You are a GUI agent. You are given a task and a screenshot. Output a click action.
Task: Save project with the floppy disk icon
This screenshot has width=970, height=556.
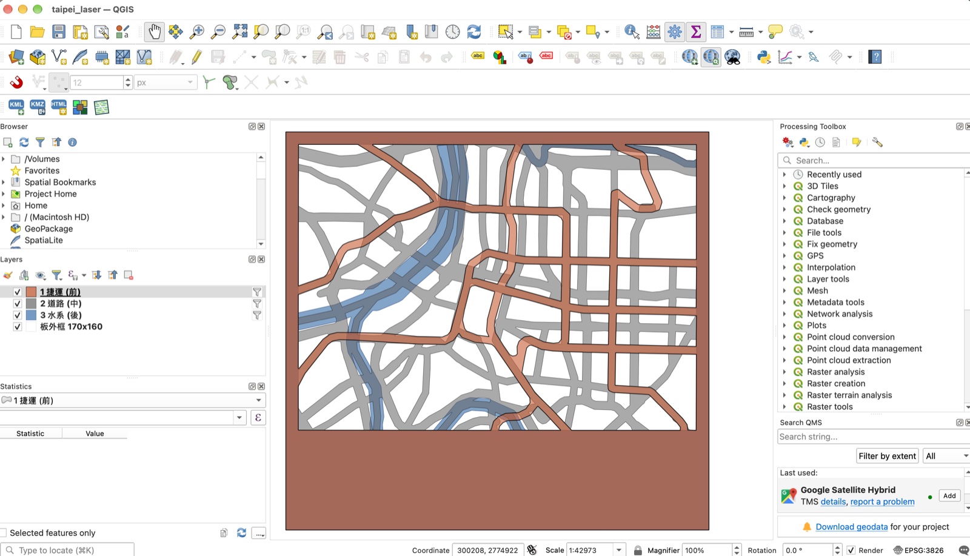click(59, 32)
